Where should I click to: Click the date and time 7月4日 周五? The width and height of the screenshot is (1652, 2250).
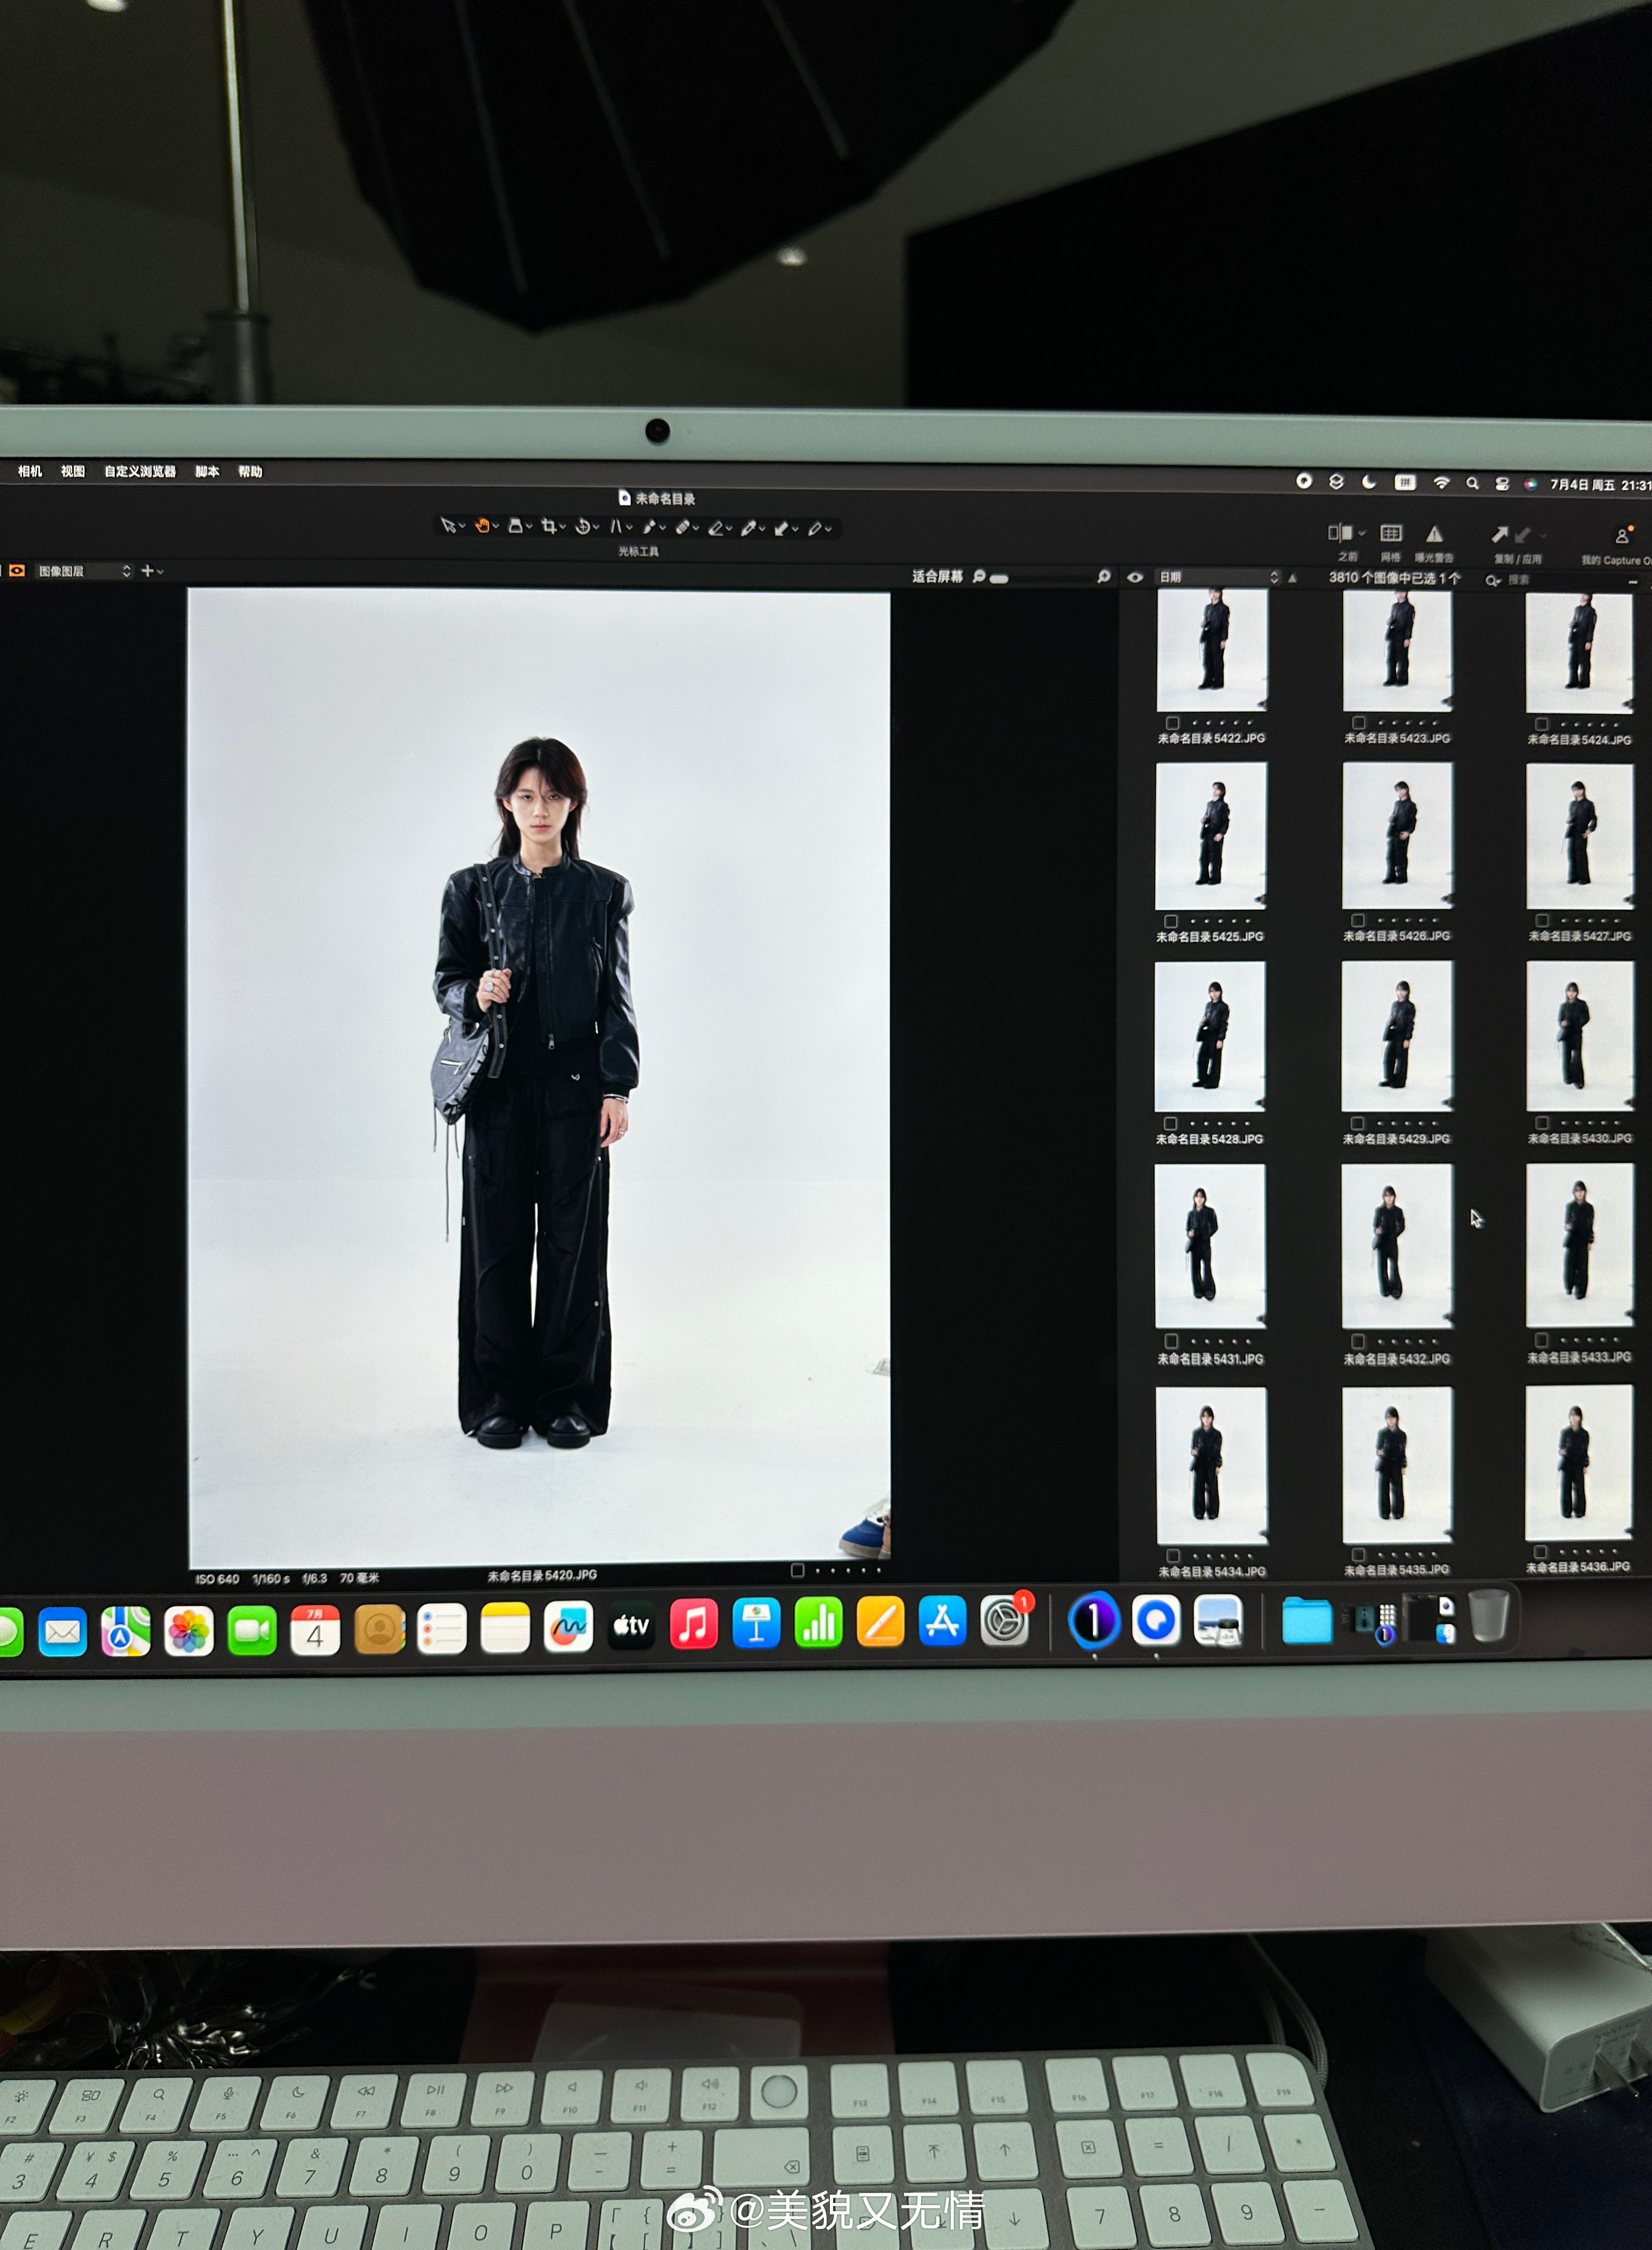coord(1582,484)
